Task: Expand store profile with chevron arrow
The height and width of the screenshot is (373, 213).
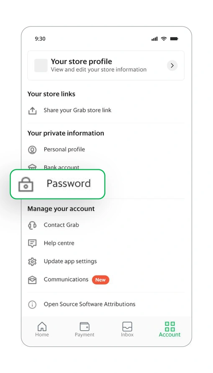Action: [x=172, y=65]
